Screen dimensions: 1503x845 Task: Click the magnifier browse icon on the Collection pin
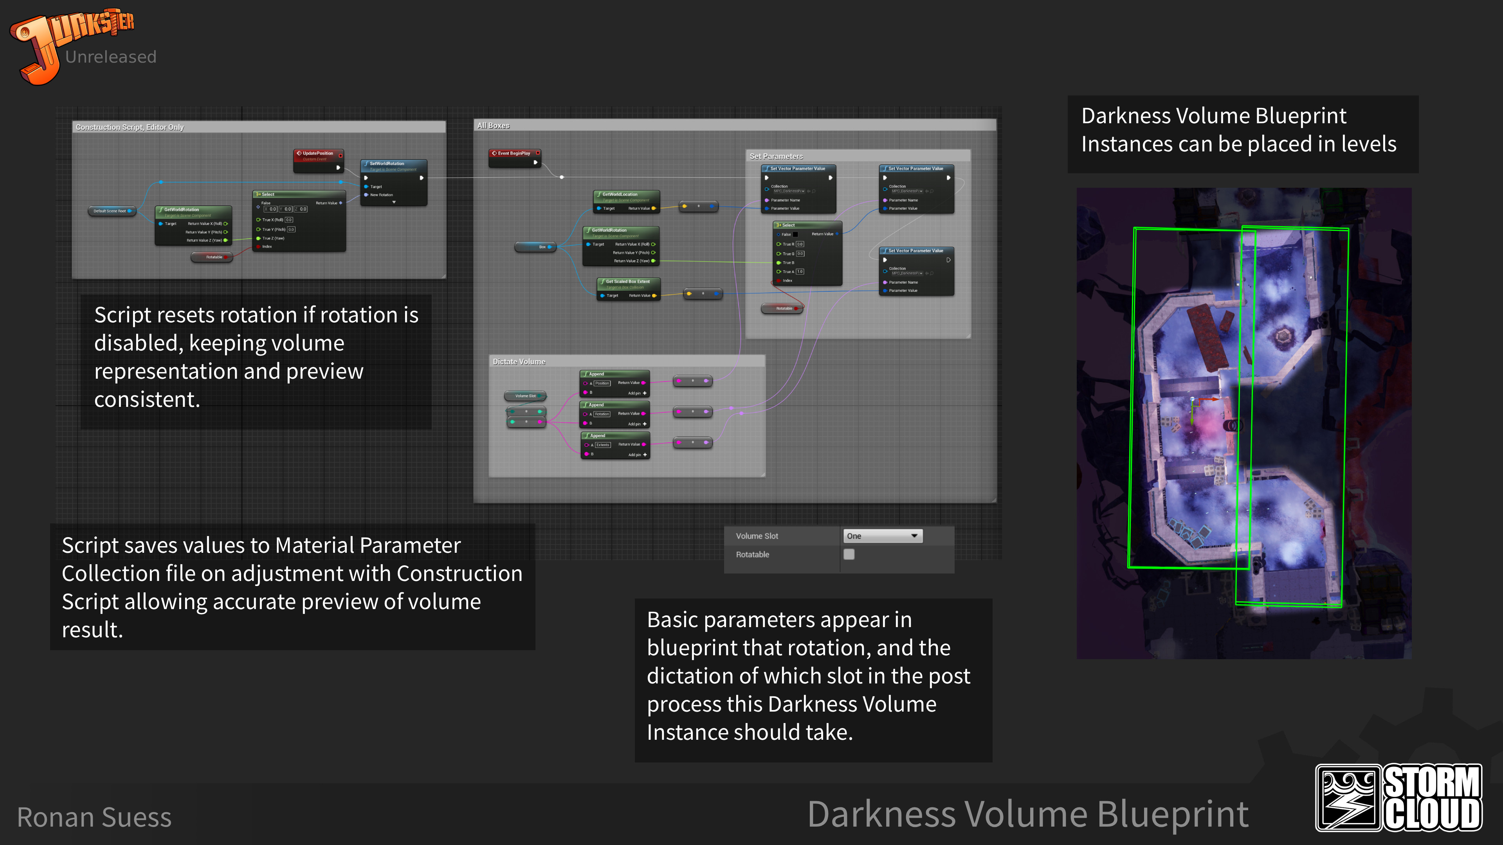coord(814,191)
